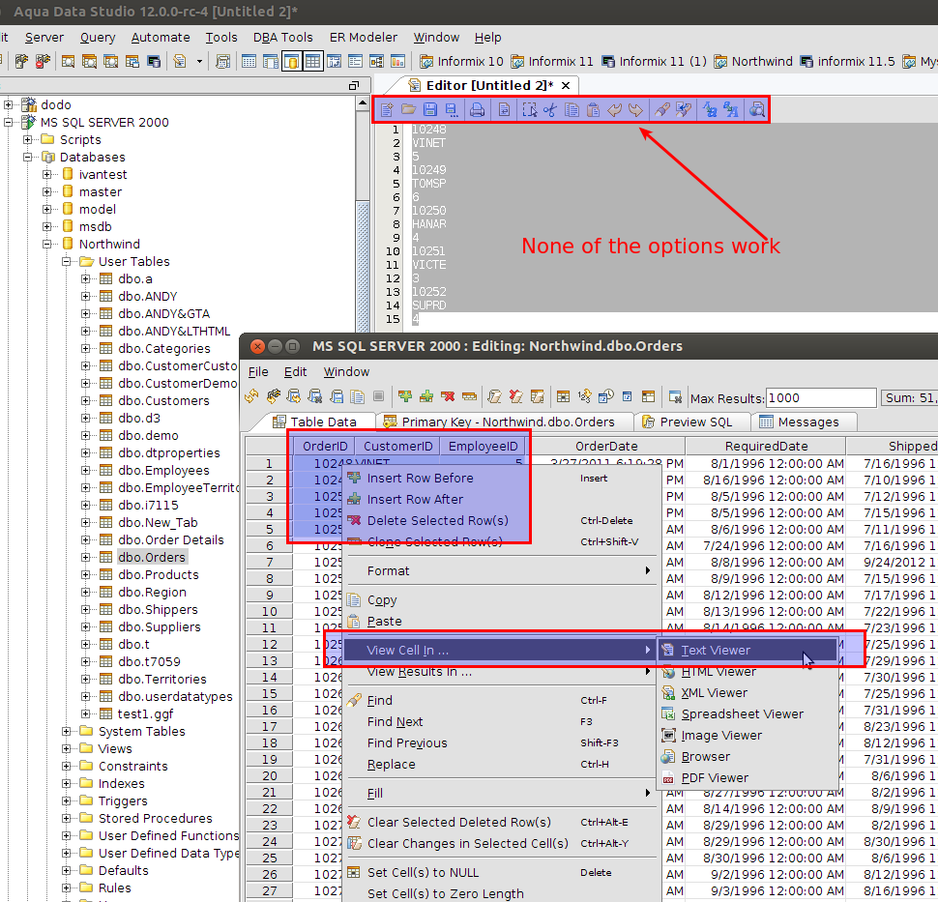938x902 pixels.
Task: Click the Open folder icon in editor toolbar
Action: [x=408, y=109]
